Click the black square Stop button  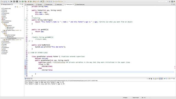pyautogui.click(x=17, y=1)
